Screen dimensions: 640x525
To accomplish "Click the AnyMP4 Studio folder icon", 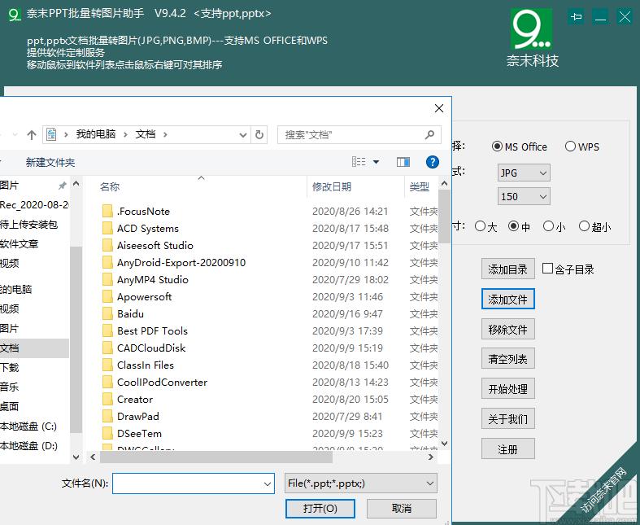I will coord(107,279).
